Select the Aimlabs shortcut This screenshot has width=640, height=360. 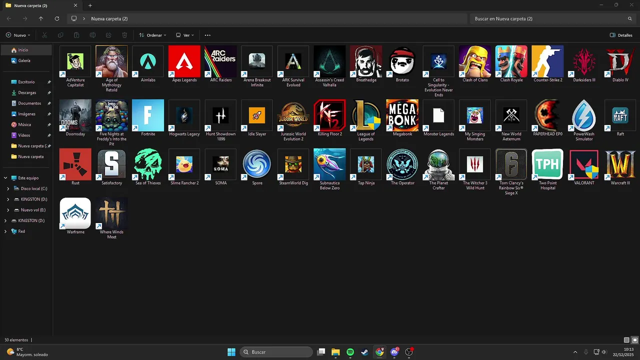[x=148, y=61]
